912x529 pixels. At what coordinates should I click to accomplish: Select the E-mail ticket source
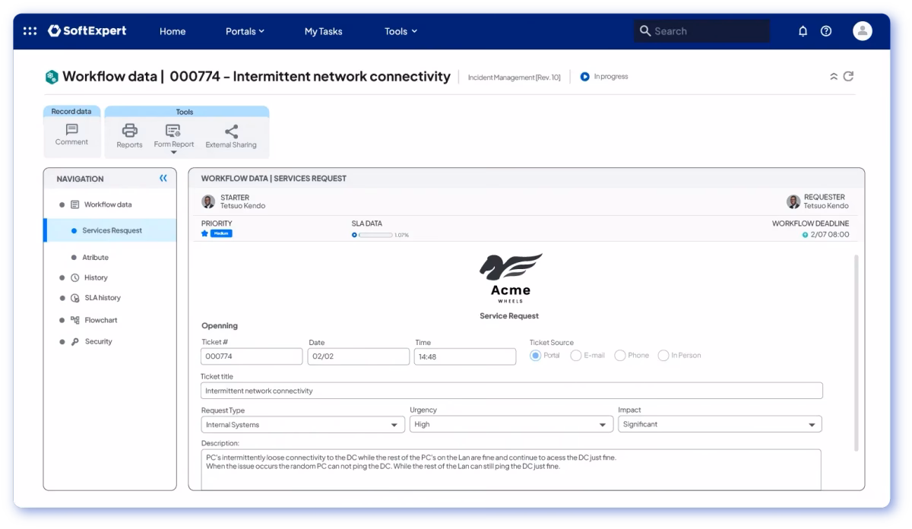point(576,356)
